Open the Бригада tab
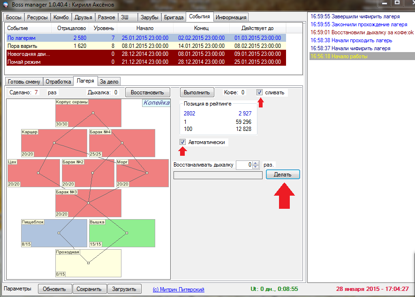This screenshot has width=415, height=297. click(x=174, y=17)
